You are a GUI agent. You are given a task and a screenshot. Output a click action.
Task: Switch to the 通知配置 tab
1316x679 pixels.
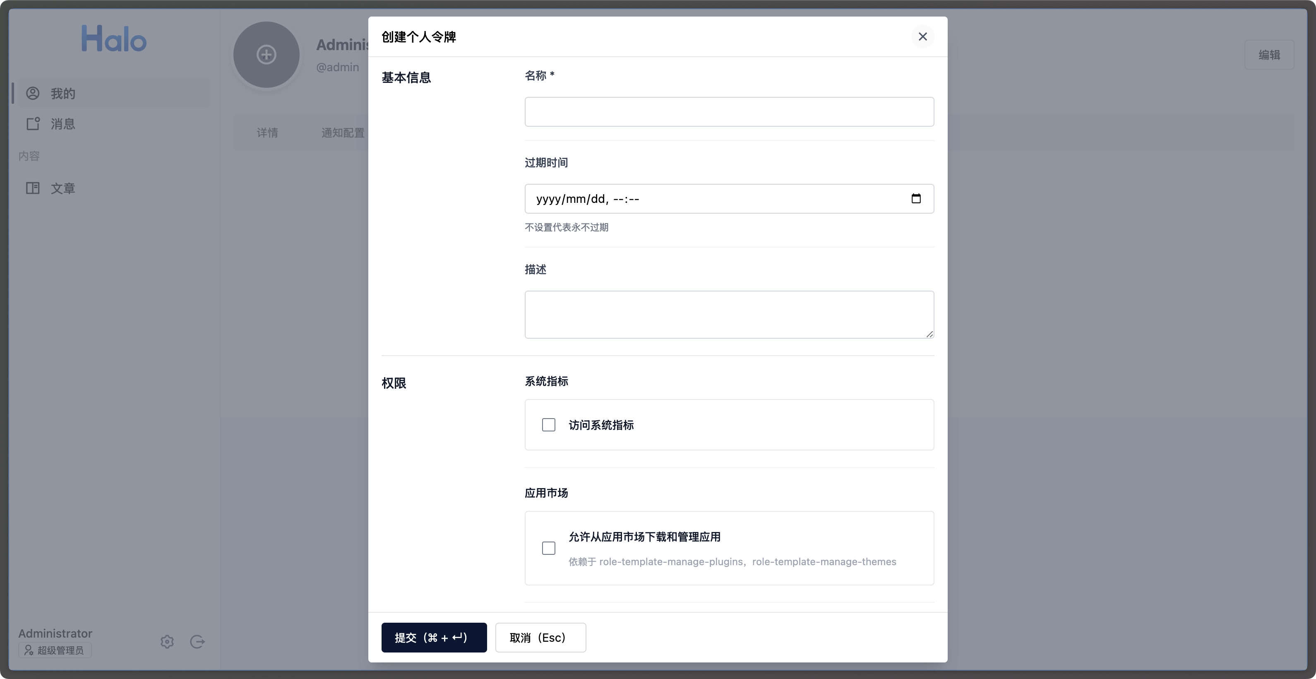click(343, 132)
